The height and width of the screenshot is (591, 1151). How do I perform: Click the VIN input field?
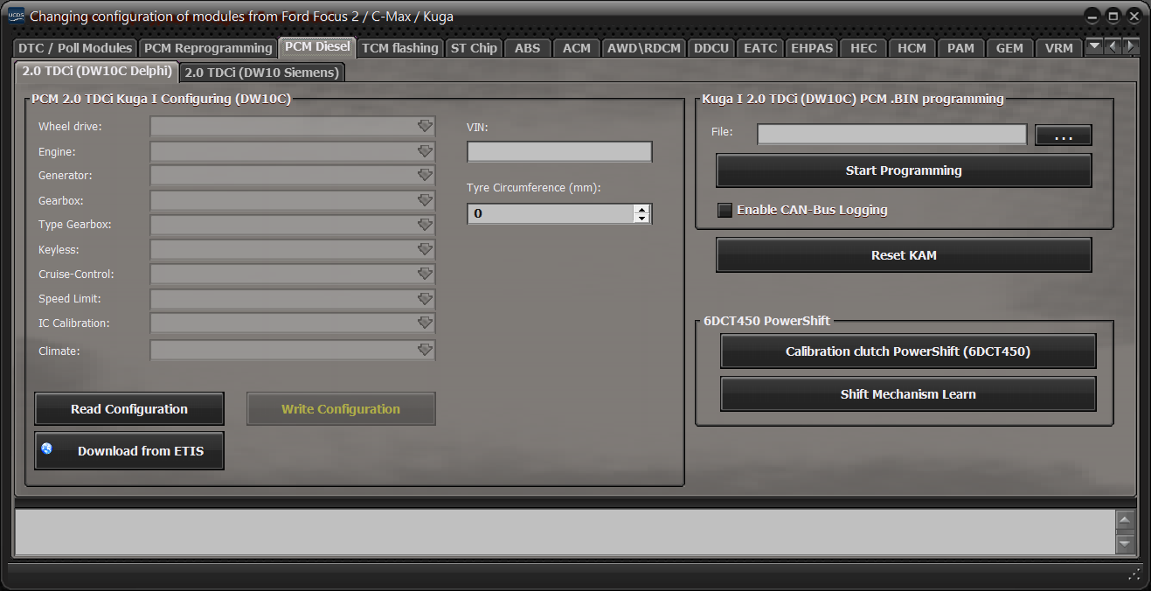[559, 152]
